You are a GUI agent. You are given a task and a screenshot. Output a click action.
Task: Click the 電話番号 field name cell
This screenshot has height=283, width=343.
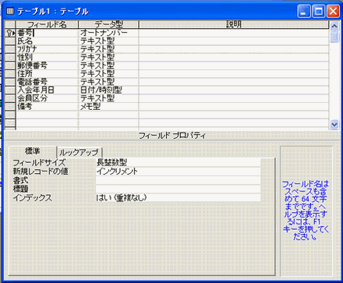coord(47,82)
